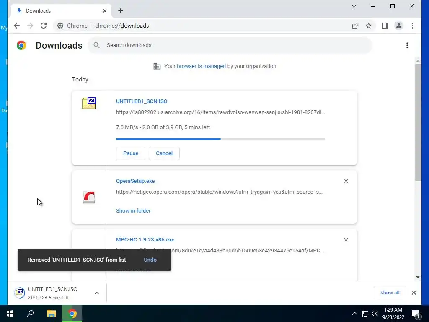Go back using the back arrow
The height and width of the screenshot is (322, 429).
[17, 26]
